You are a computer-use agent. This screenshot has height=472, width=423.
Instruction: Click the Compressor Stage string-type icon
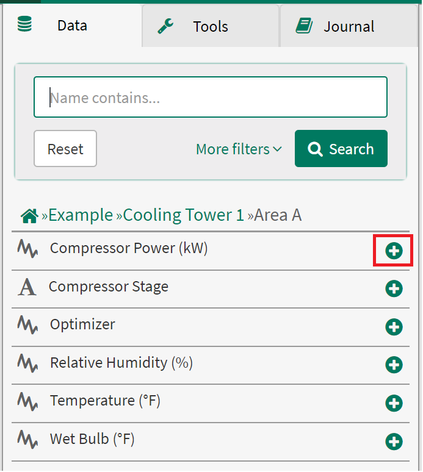coord(27,287)
